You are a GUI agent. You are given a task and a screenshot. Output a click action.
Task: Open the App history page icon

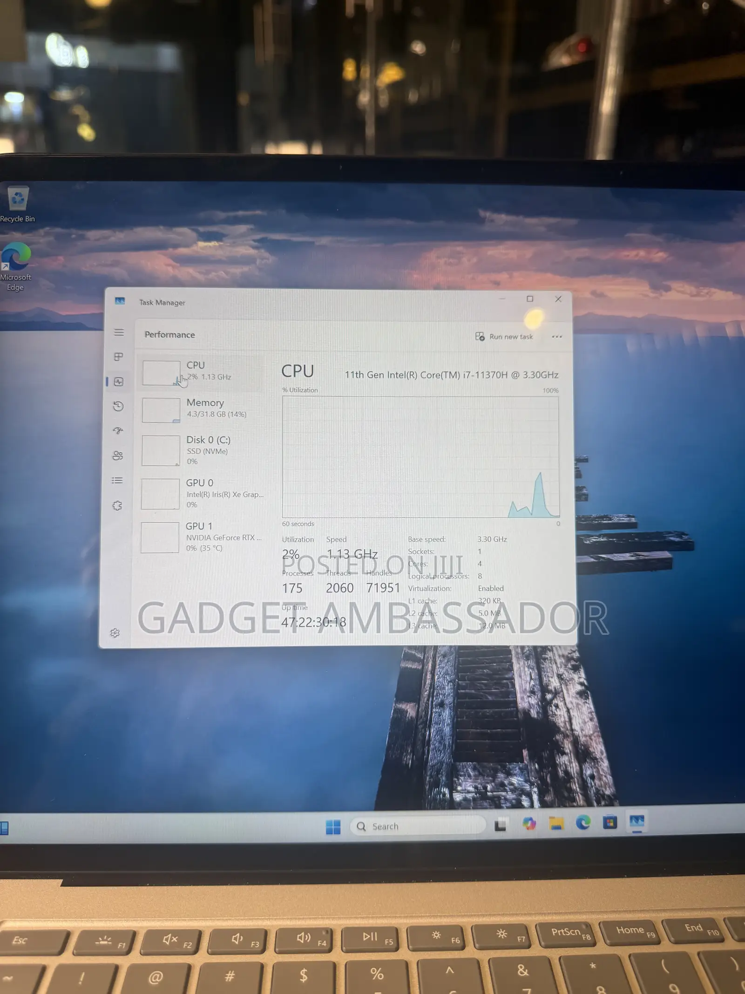[x=118, y=406]
